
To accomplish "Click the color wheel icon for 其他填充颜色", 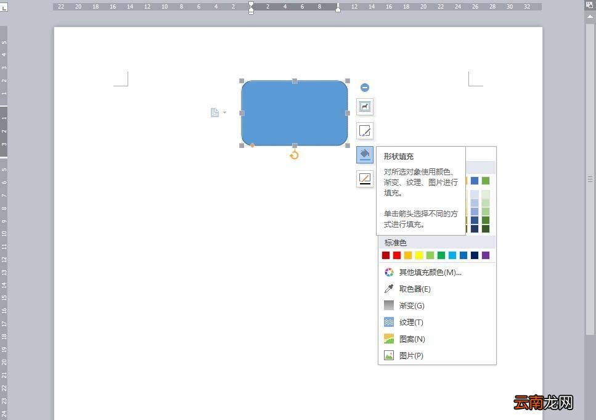I will tap(389, 272).
